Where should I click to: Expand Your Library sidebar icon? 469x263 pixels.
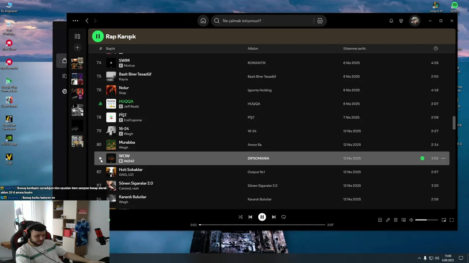77,36
